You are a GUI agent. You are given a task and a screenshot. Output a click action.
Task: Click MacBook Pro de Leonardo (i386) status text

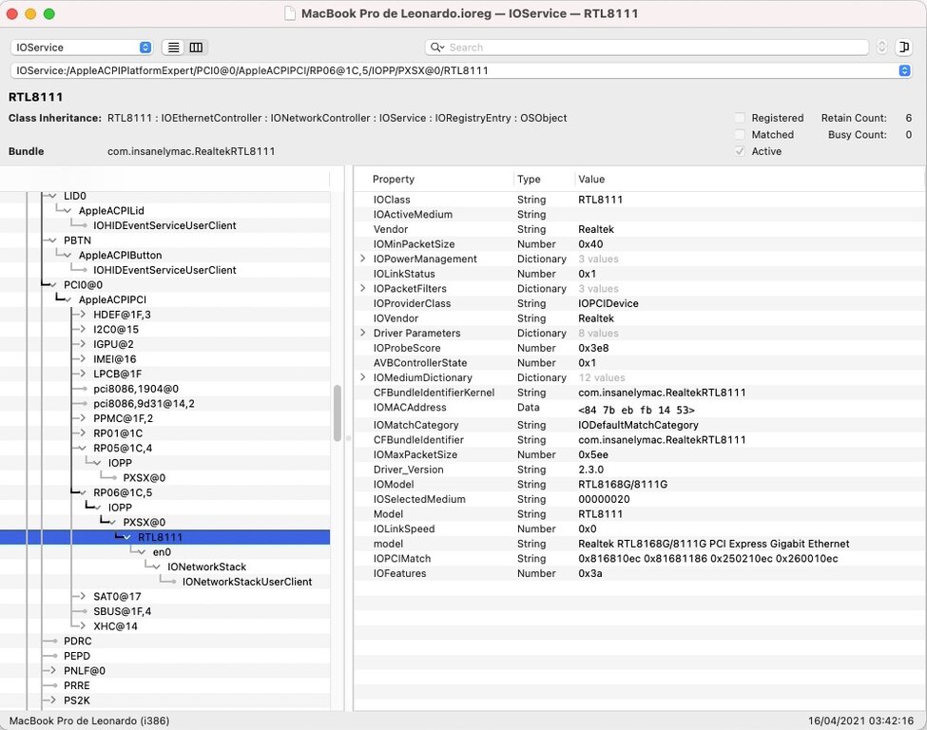(89, 720)
